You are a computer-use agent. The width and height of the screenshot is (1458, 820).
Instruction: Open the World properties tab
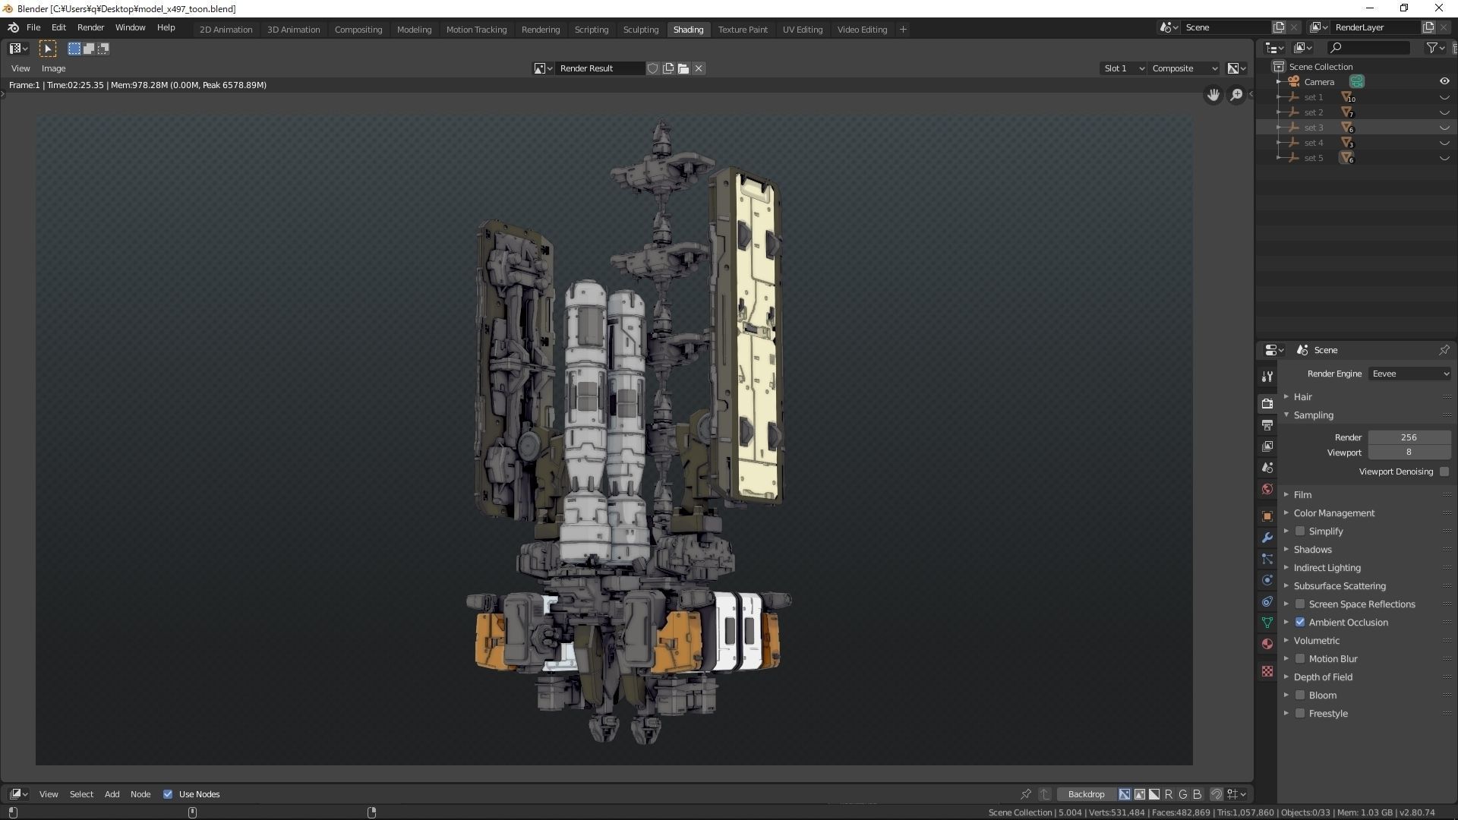point(1267,490)
